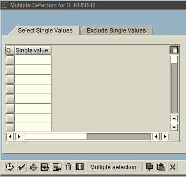The height and width of the screenshot is (177, 186).
Task: Click the right-side horizontal scroll left arrow
Action: point(156,137)
